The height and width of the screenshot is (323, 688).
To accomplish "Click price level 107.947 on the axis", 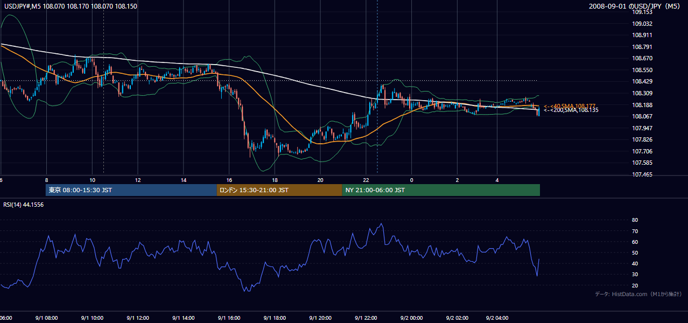I will (642, 128).
